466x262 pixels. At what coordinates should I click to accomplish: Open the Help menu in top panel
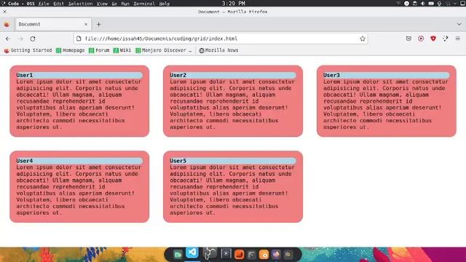click(x=165, y=4)
